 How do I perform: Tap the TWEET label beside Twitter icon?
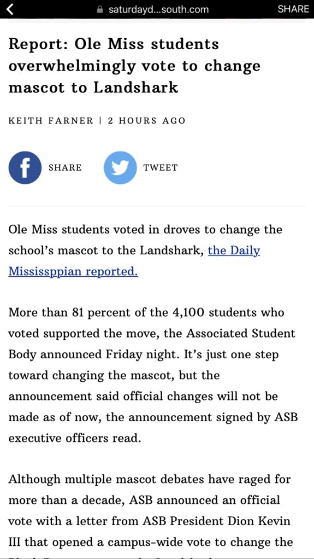click(160, 167)
